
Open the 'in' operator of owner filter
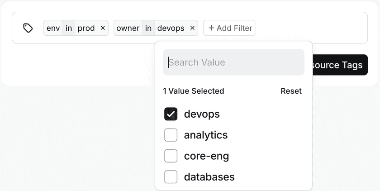(148, 28)
